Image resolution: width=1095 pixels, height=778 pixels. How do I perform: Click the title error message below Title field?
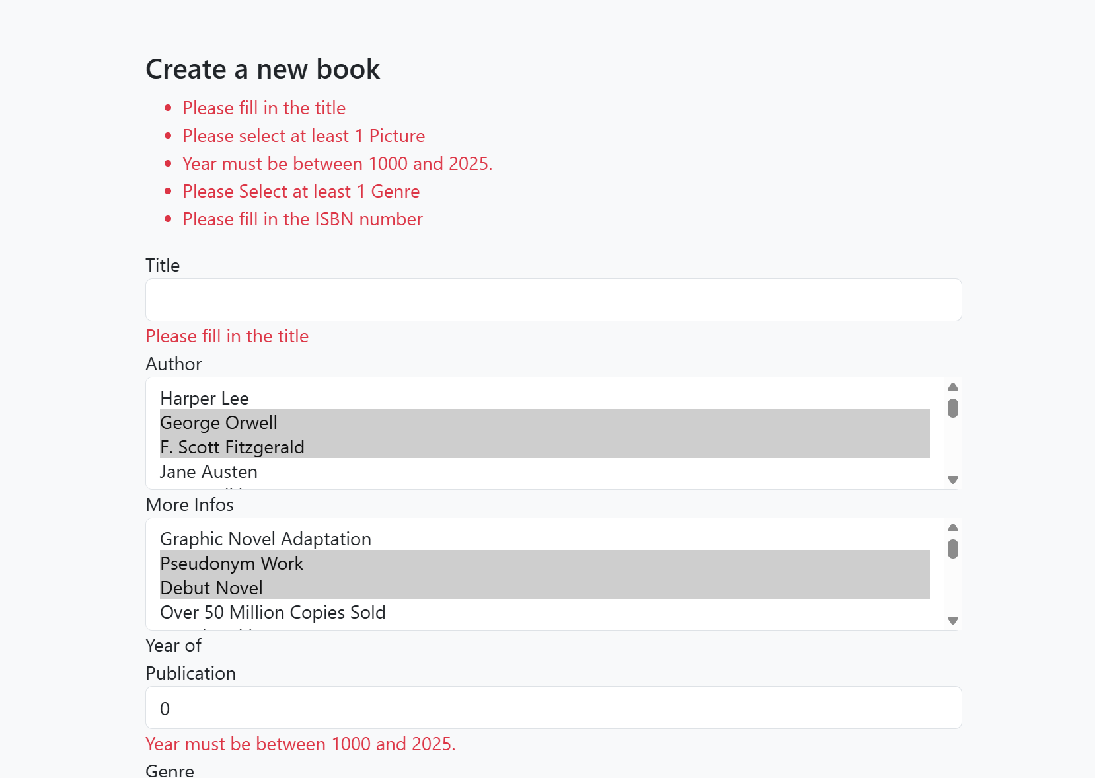coord(227,336)
